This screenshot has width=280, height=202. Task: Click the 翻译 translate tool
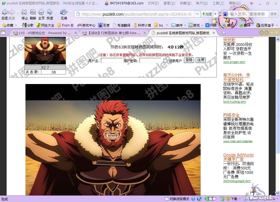245,25
